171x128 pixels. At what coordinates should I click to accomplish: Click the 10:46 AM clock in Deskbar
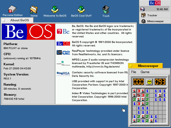pos(162,9)
